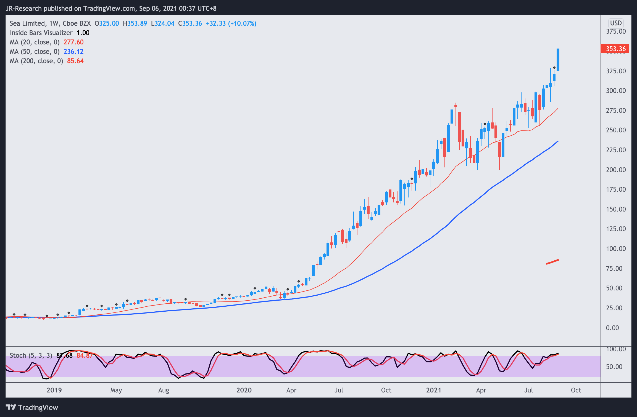Click the close value 353.36
The image size is (637, 417).
click(192, 23)
